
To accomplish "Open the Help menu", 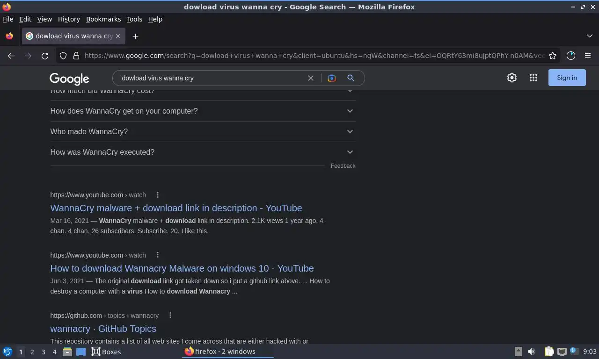I will [x=155, y=19].
